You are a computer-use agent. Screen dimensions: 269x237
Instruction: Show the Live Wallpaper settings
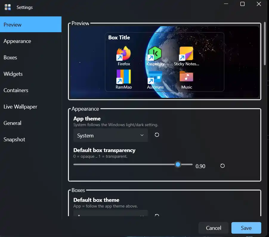click(x=31, y=106)
